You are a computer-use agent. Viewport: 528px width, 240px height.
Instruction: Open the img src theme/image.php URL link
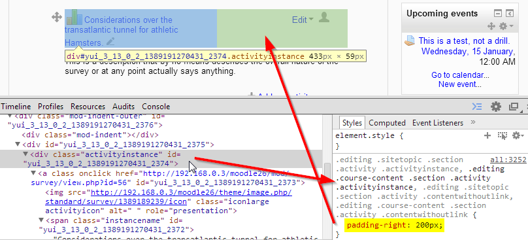169,197
